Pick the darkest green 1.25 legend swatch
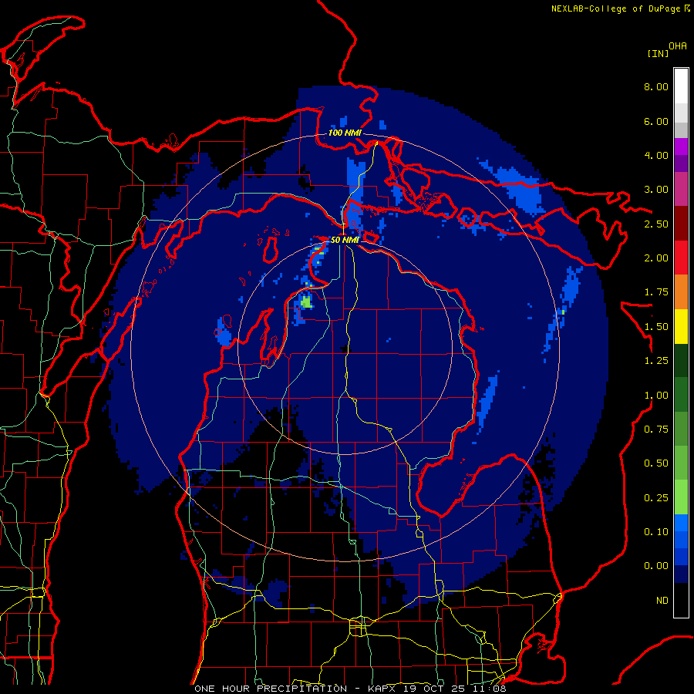 [x=681, y=360]
